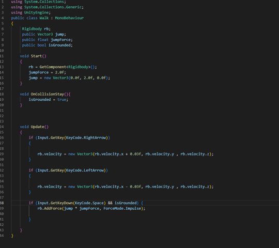Click "rb.velocity.x + 0.03f" on line 29
The image size is (279, 248).
[118, 154]
